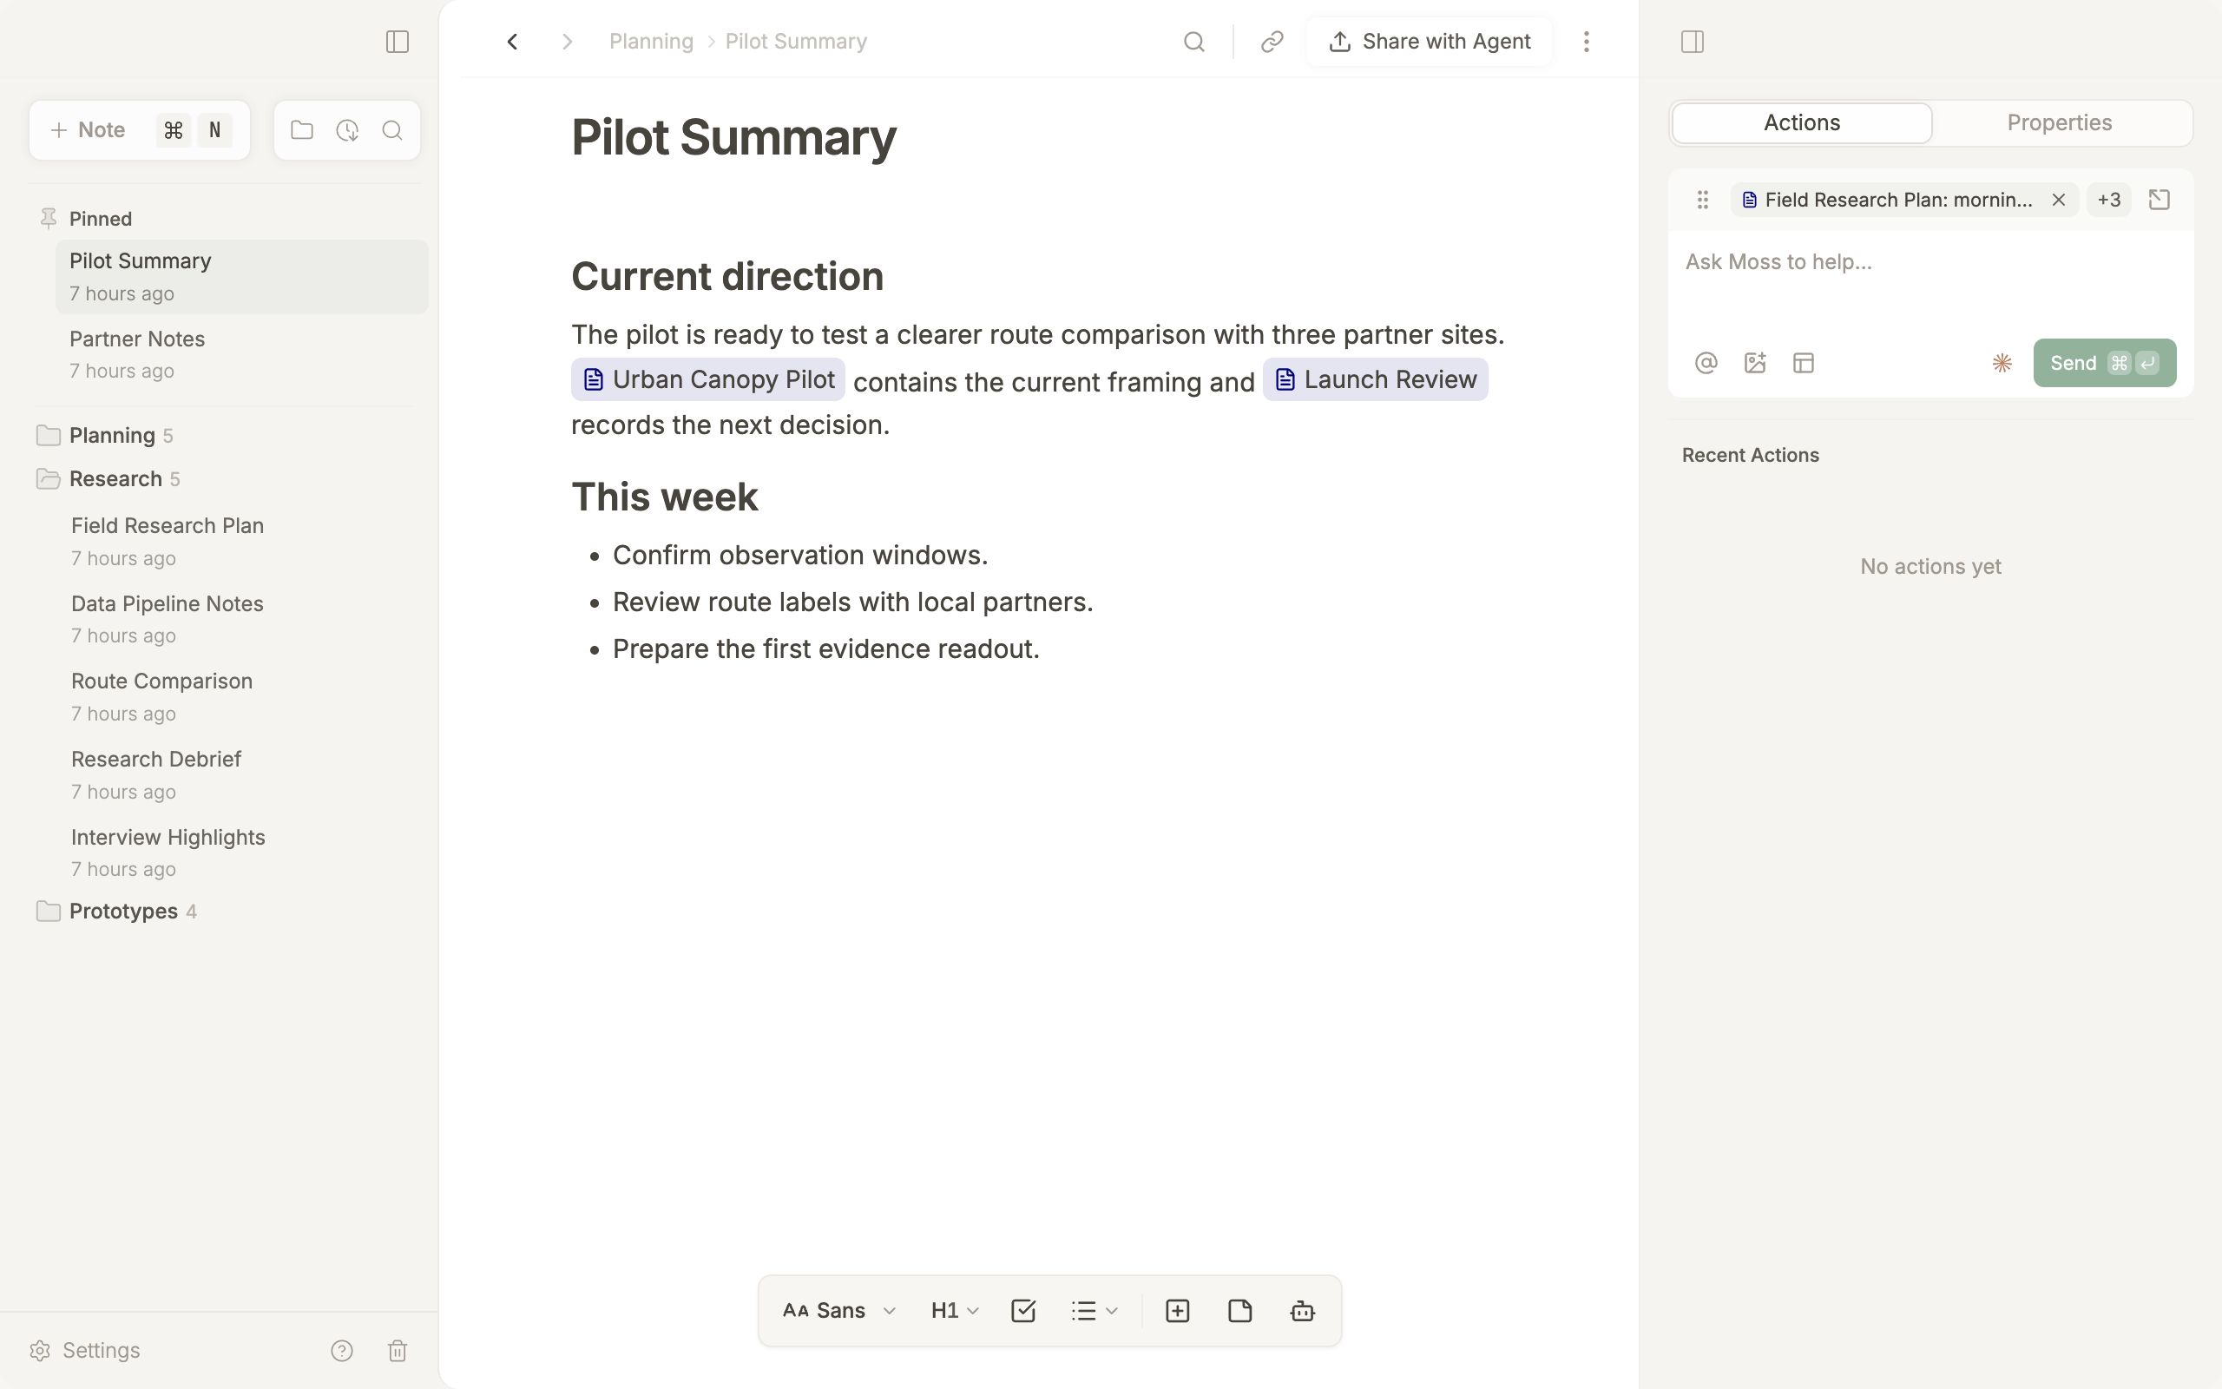
Task: Toggle the right sidebar panel icon
Action: [x=1693, y=42]
